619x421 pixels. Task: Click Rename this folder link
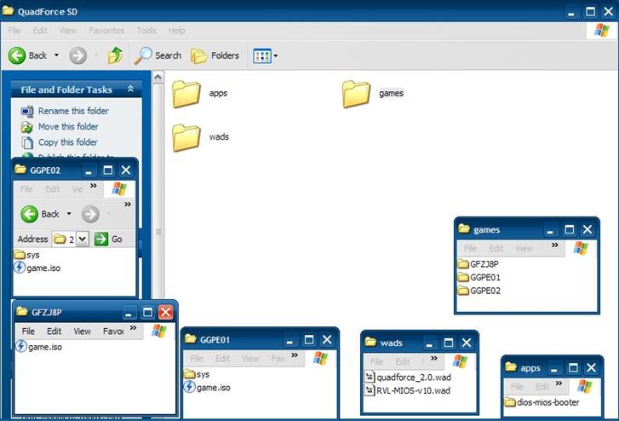coord(73,111)
